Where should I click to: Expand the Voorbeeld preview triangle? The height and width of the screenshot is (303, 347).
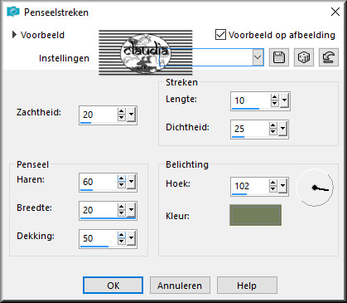14,35
